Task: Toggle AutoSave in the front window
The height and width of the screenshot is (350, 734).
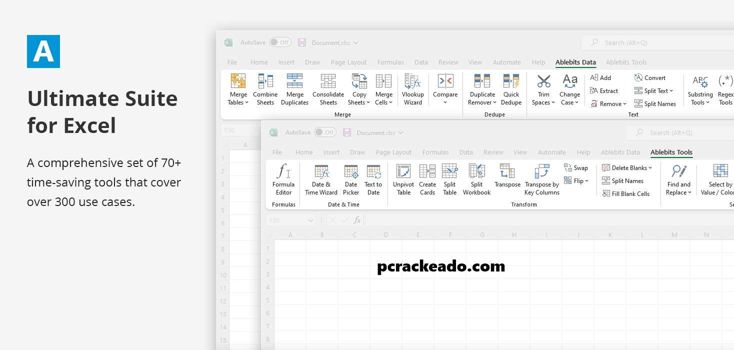Action: point(325,132)
